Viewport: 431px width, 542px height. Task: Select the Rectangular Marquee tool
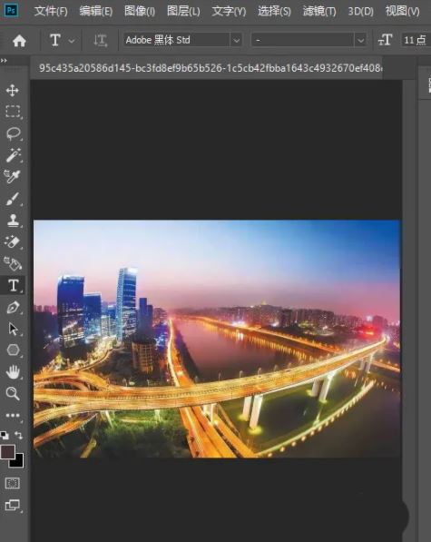[13, 112]
